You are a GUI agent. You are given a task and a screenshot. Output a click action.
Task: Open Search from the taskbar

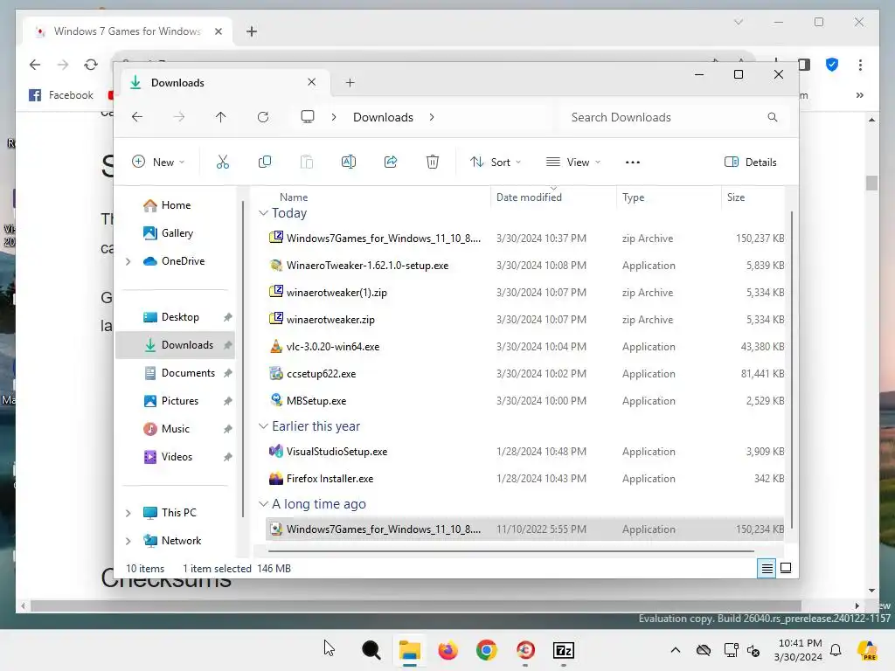(371, 650)
